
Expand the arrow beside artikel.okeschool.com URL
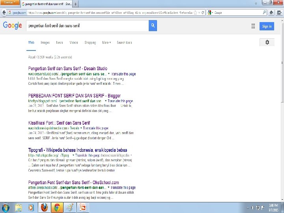pyautogui.click(x=108, y=187)
